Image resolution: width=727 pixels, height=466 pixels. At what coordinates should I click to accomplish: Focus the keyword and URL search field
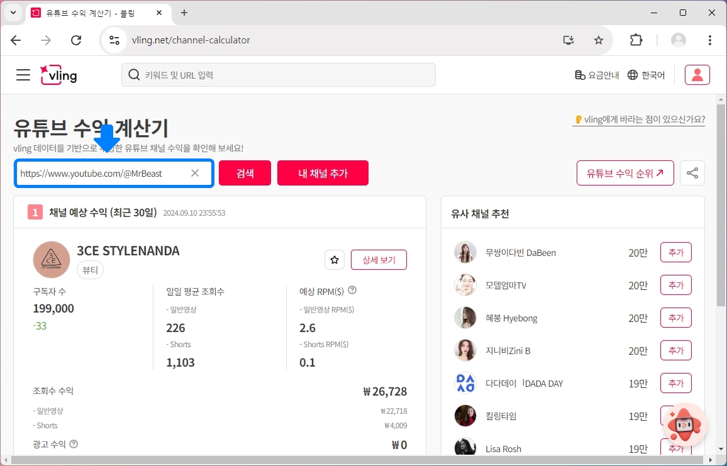point(278,75)
